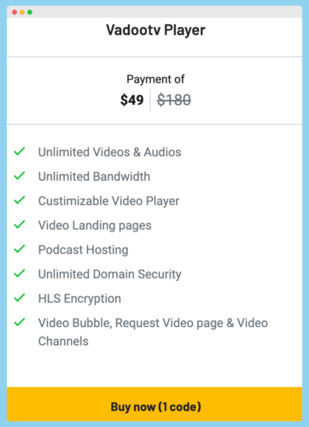
Task: Click the green checkmark beside Unlimited Videos & Audios
Action: [20, 151]
